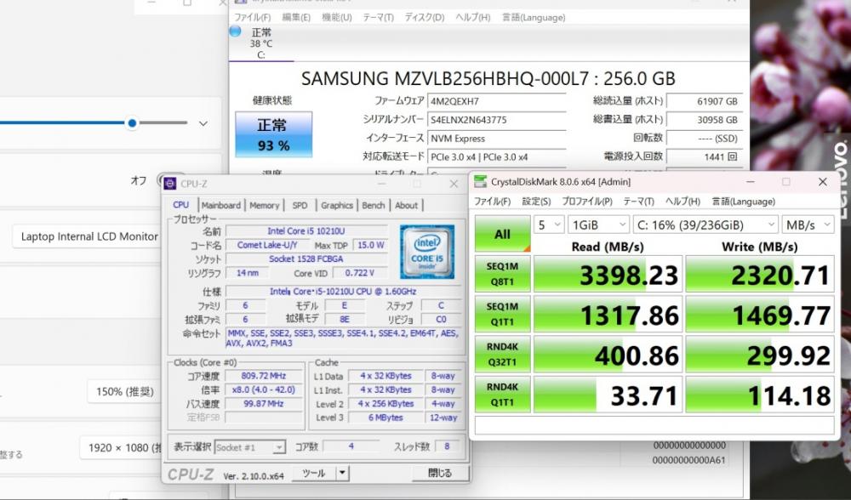Click the firmware field 4M2QEXH7

click(x=497, y=101)
